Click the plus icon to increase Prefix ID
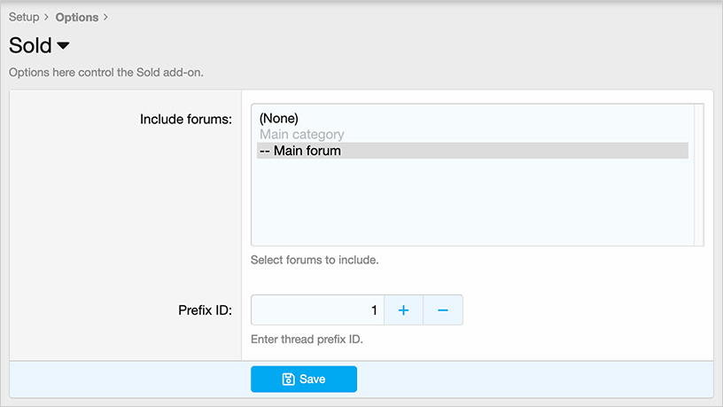The width and height of the screenshot is (723, 407). coord(403,310)
